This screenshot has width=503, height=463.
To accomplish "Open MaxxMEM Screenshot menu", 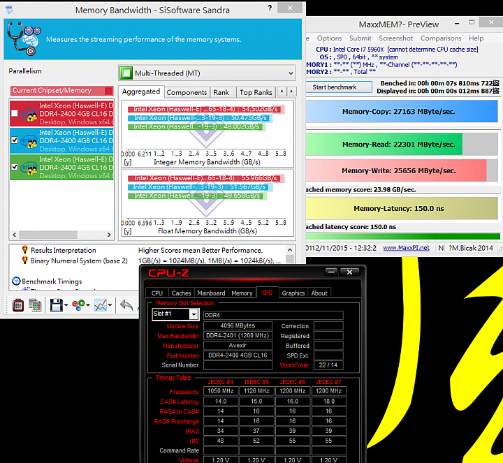I will pos(396,38).
